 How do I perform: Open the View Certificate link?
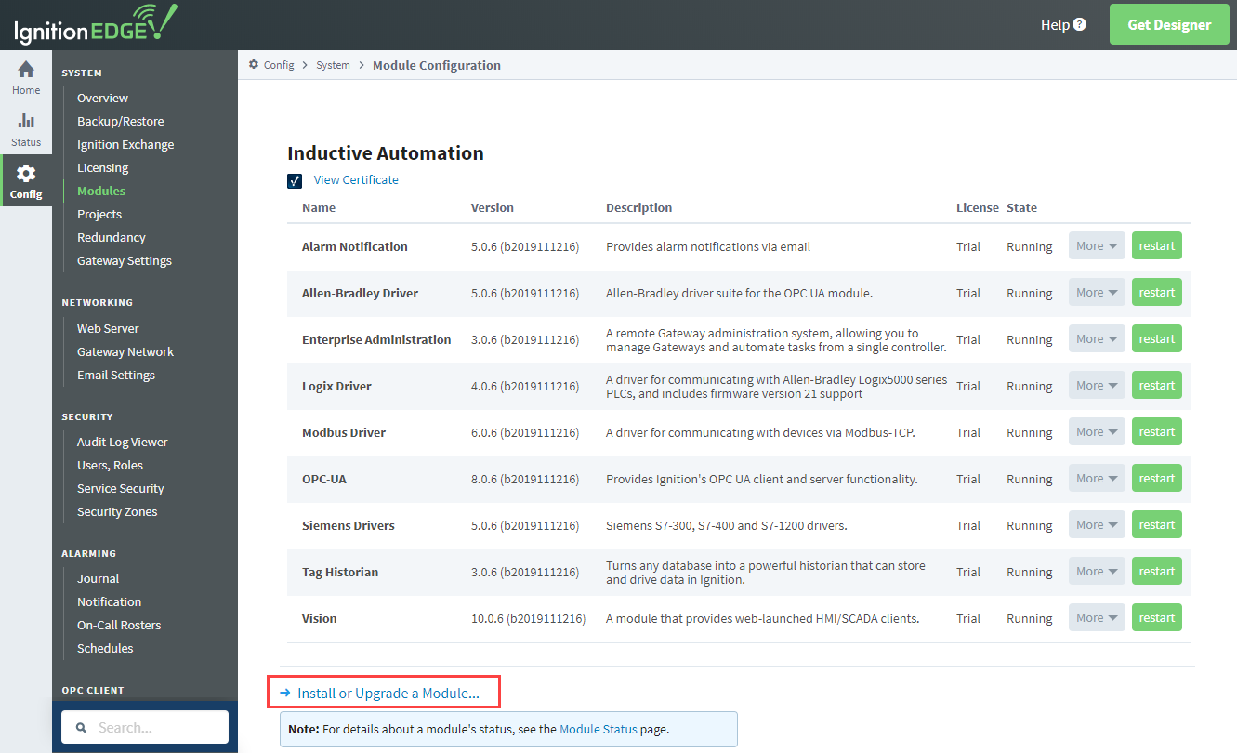356,180
